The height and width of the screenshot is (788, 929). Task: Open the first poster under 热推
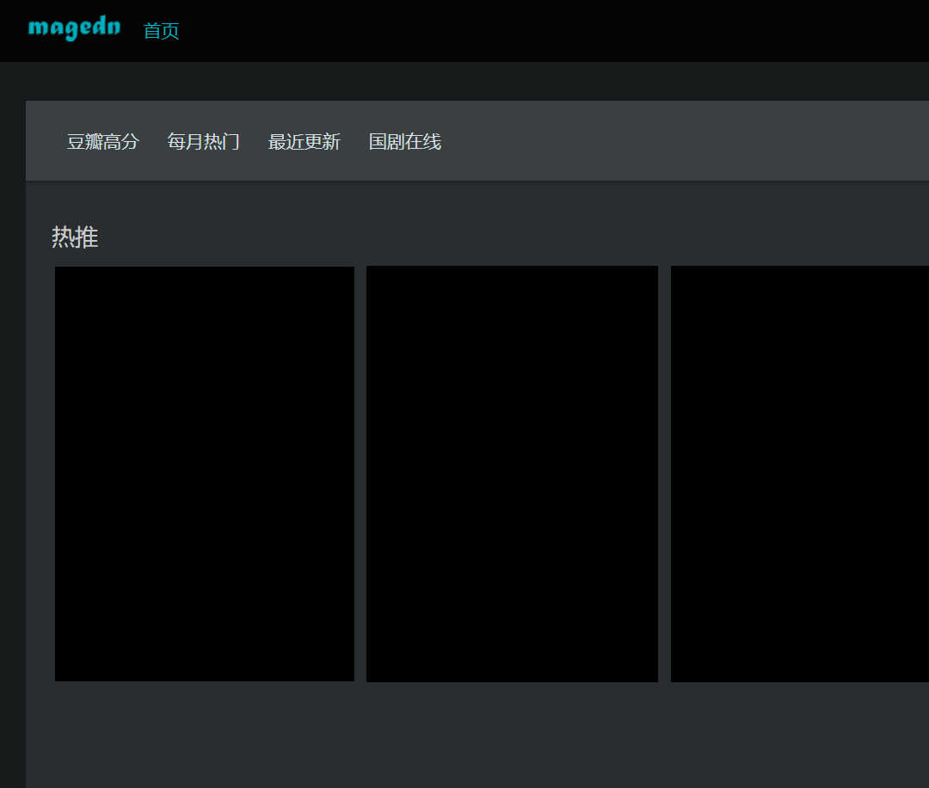(x=205, y=473)
